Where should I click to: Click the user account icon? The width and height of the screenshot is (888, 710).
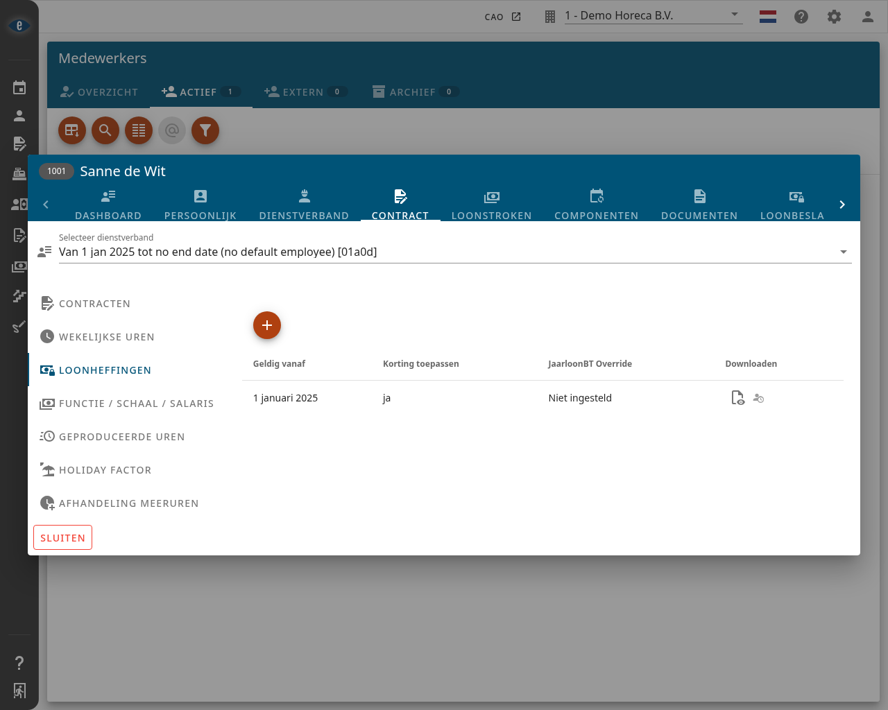[868, 17]
